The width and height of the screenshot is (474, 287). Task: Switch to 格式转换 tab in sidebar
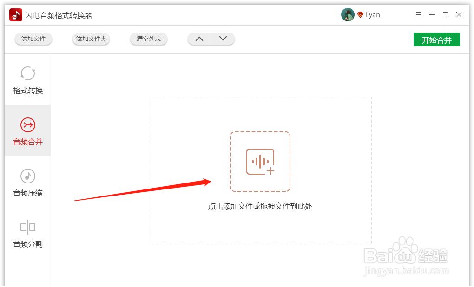(x=28, y=80)
